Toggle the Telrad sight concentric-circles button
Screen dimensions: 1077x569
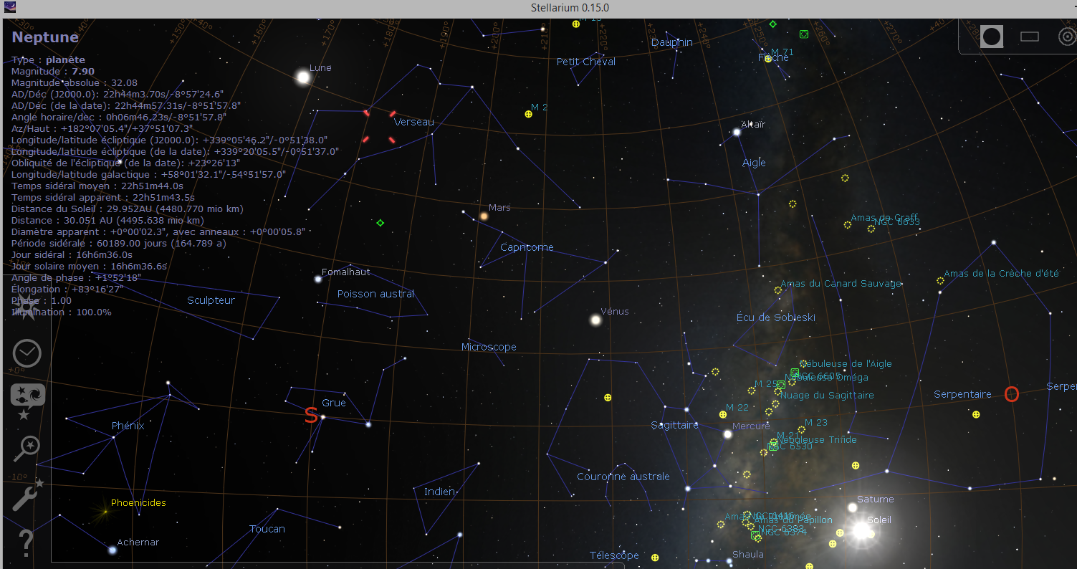[1067, 37]
